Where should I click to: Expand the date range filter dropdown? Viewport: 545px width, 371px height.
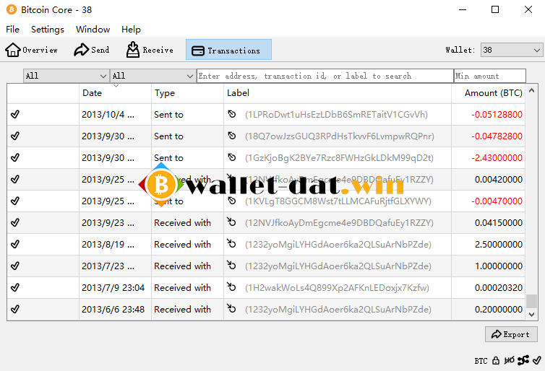click(x=66, y=76)
